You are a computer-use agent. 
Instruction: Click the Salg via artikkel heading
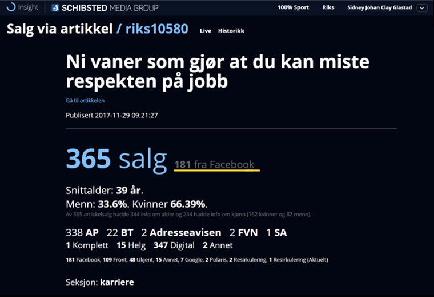coord(59,29)
